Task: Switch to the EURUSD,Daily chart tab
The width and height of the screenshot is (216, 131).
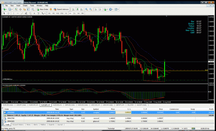Action: click(x=8, y=105)
